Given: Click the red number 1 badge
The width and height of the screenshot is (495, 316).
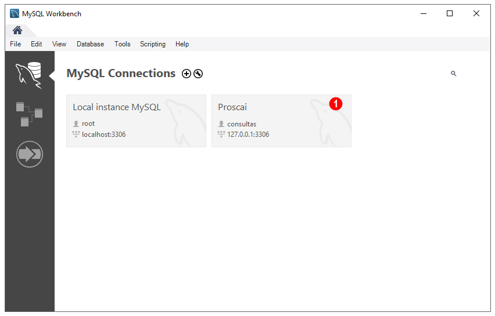Looking at the screenshot, I should (336, 104).
